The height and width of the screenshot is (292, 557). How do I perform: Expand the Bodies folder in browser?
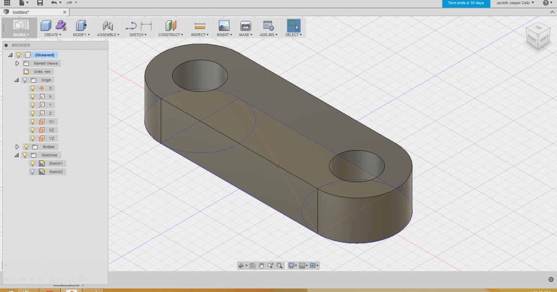[x=17, y=147]
